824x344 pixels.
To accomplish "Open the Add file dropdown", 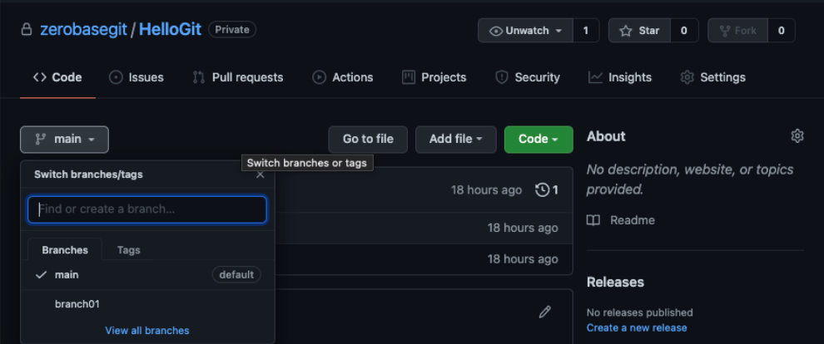I will point(455,140).
